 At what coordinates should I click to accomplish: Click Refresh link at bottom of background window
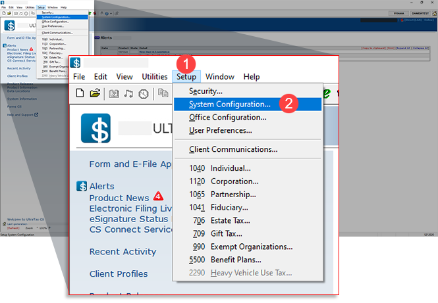pos(13,227)
